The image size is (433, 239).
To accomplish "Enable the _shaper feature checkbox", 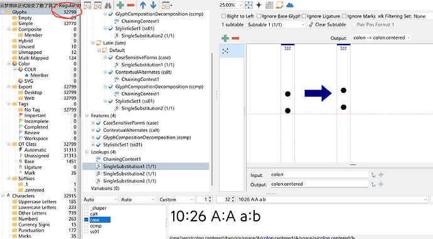I will point(87,208).
